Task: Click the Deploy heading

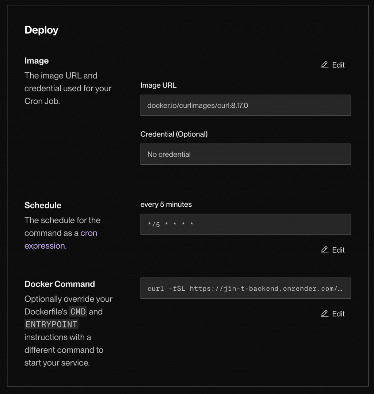Action: 41,30
